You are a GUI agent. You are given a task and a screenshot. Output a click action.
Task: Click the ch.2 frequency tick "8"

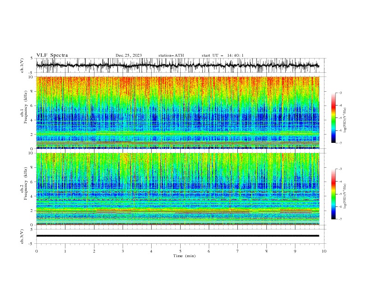(x=32, y=168)
